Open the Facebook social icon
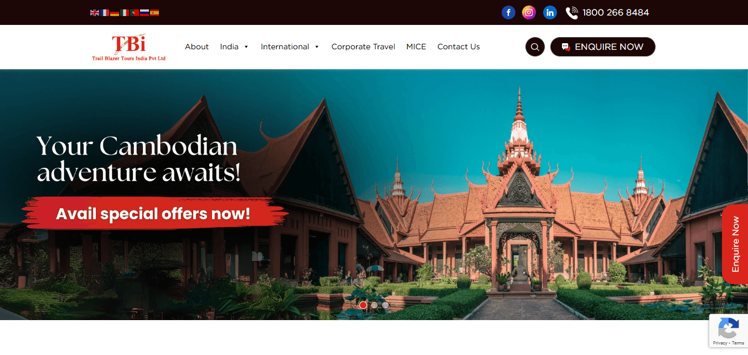This screenshot has height=355, width=748. coord(508,12)
